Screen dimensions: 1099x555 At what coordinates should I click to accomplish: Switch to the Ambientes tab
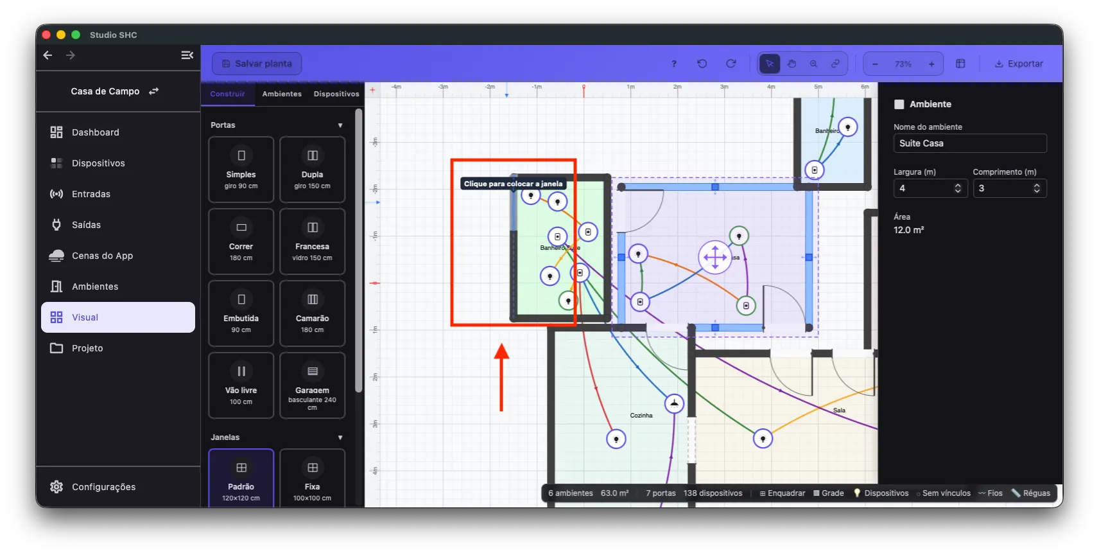click(x=282, y=94)
